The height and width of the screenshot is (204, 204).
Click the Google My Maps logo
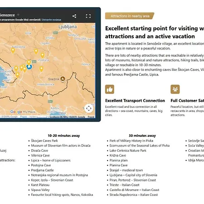point(23,112)
